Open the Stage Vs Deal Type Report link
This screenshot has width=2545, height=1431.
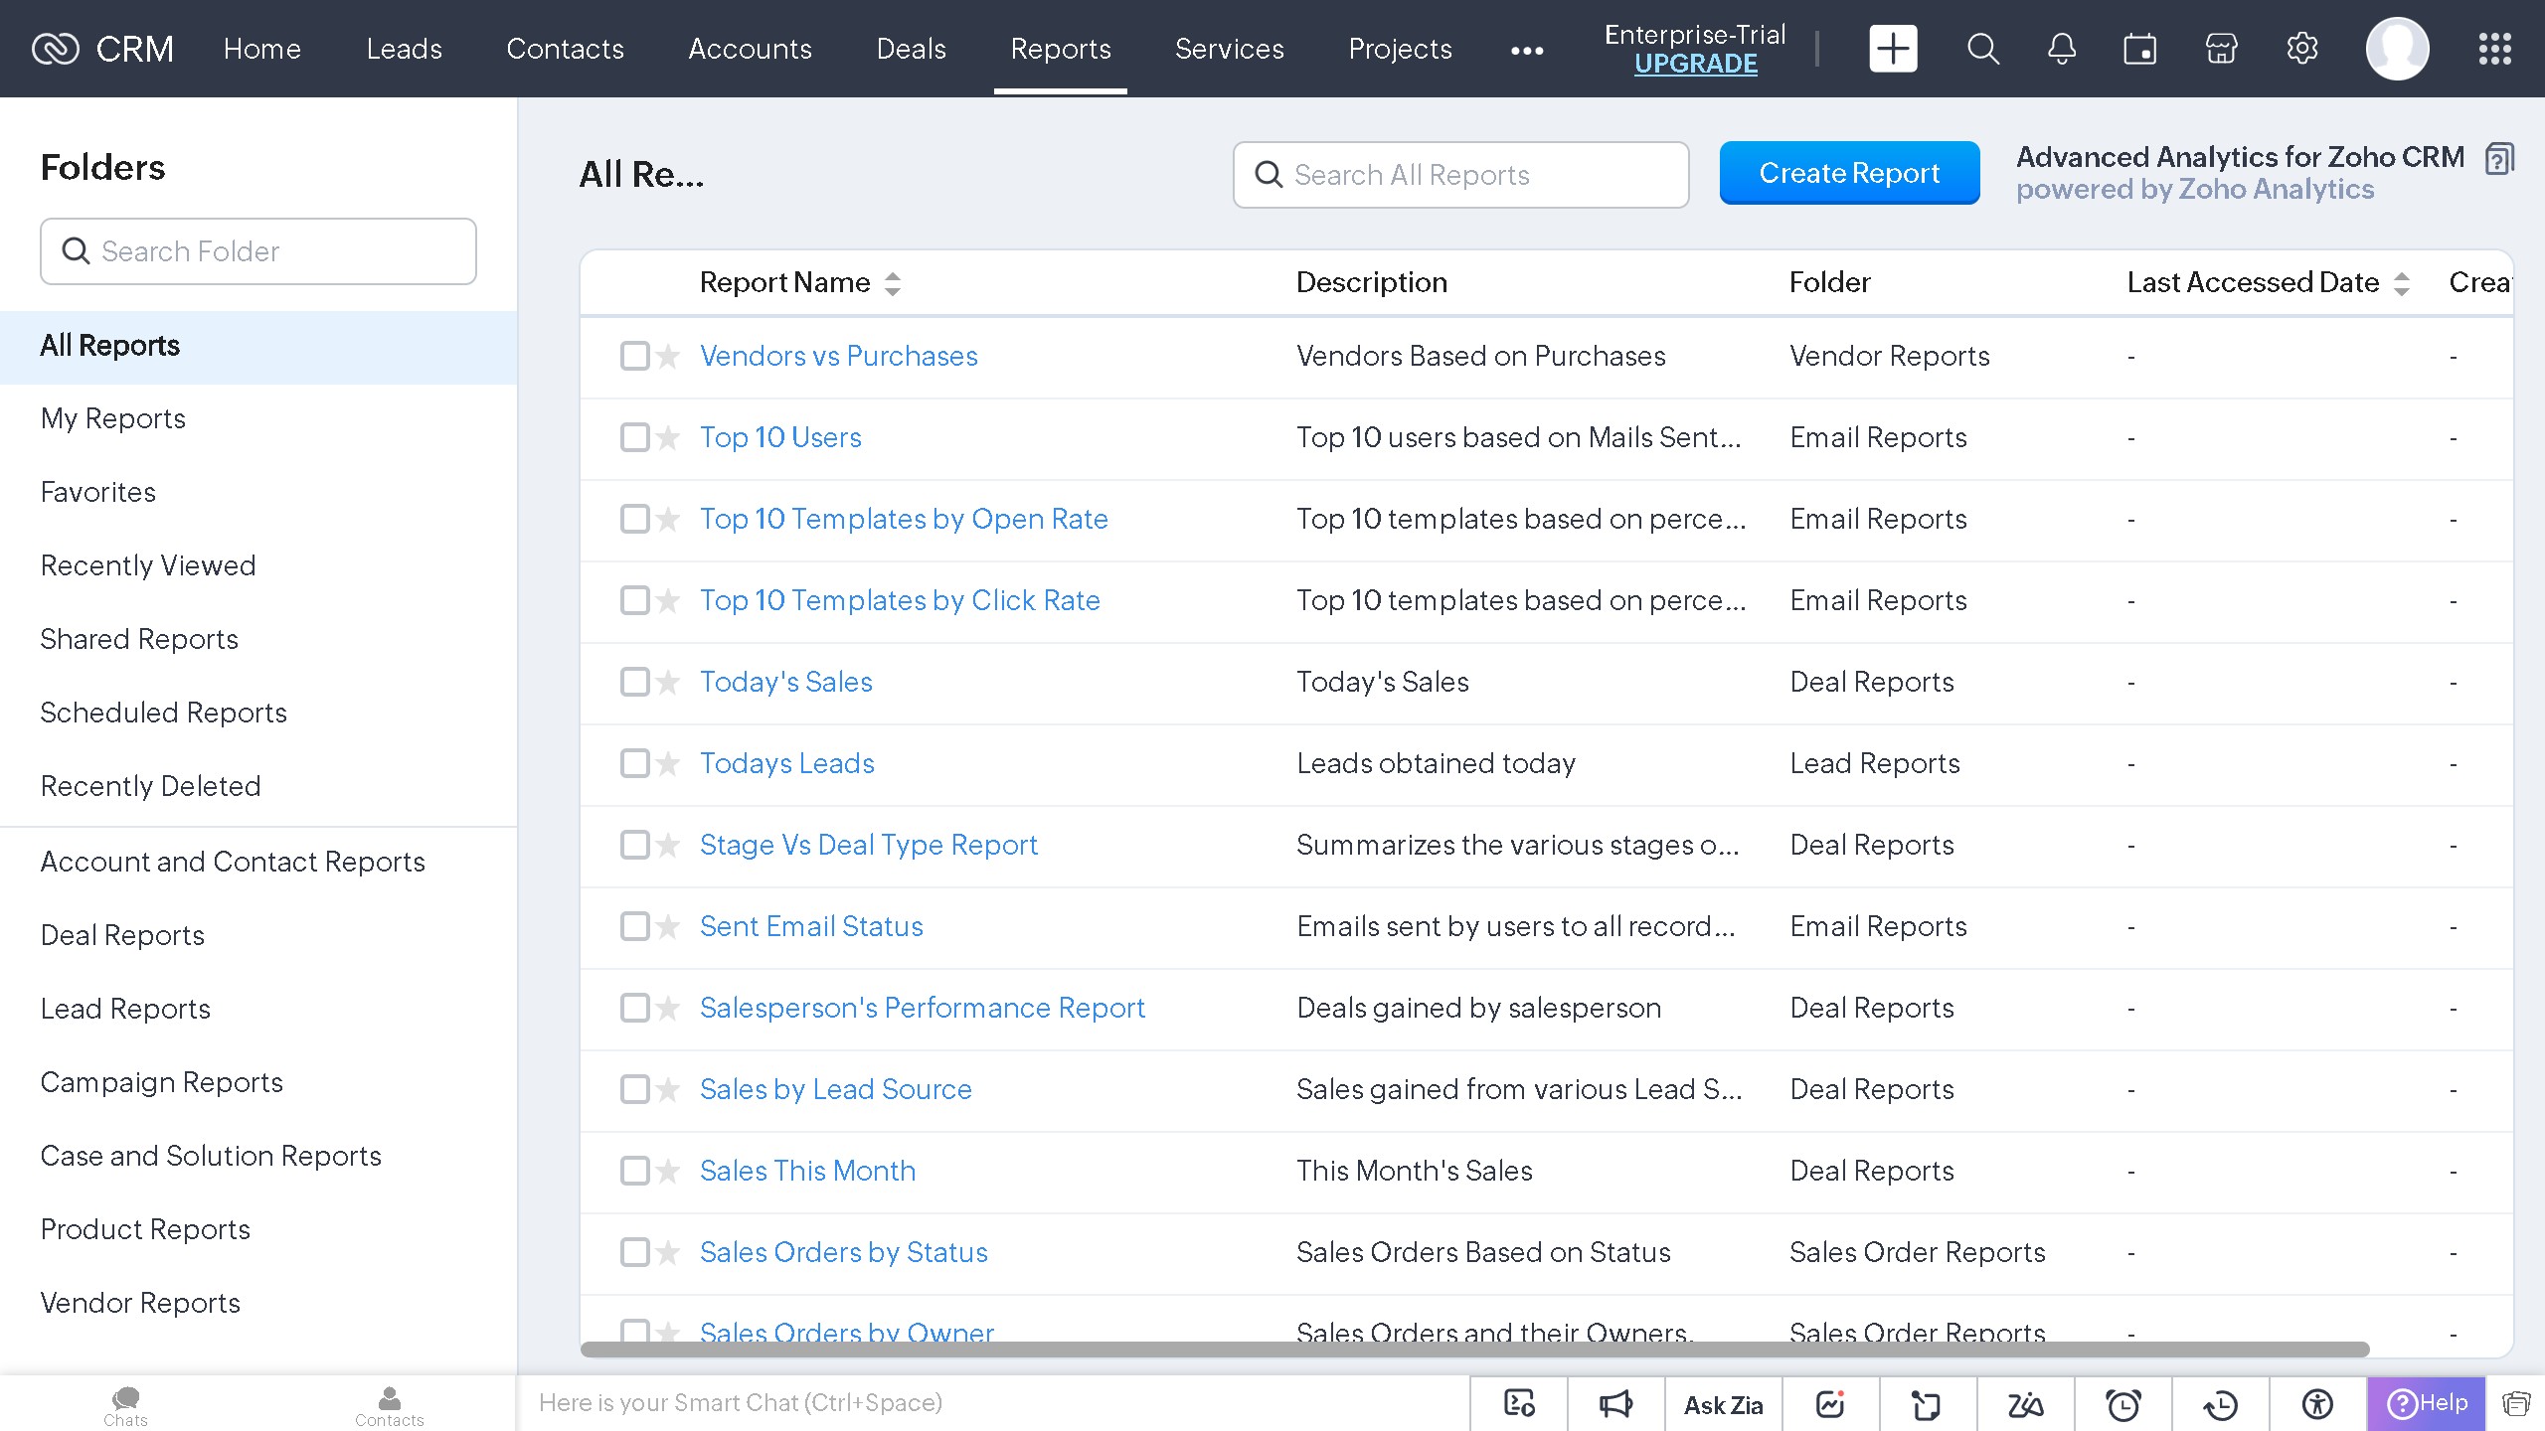(x=868, y=845)
